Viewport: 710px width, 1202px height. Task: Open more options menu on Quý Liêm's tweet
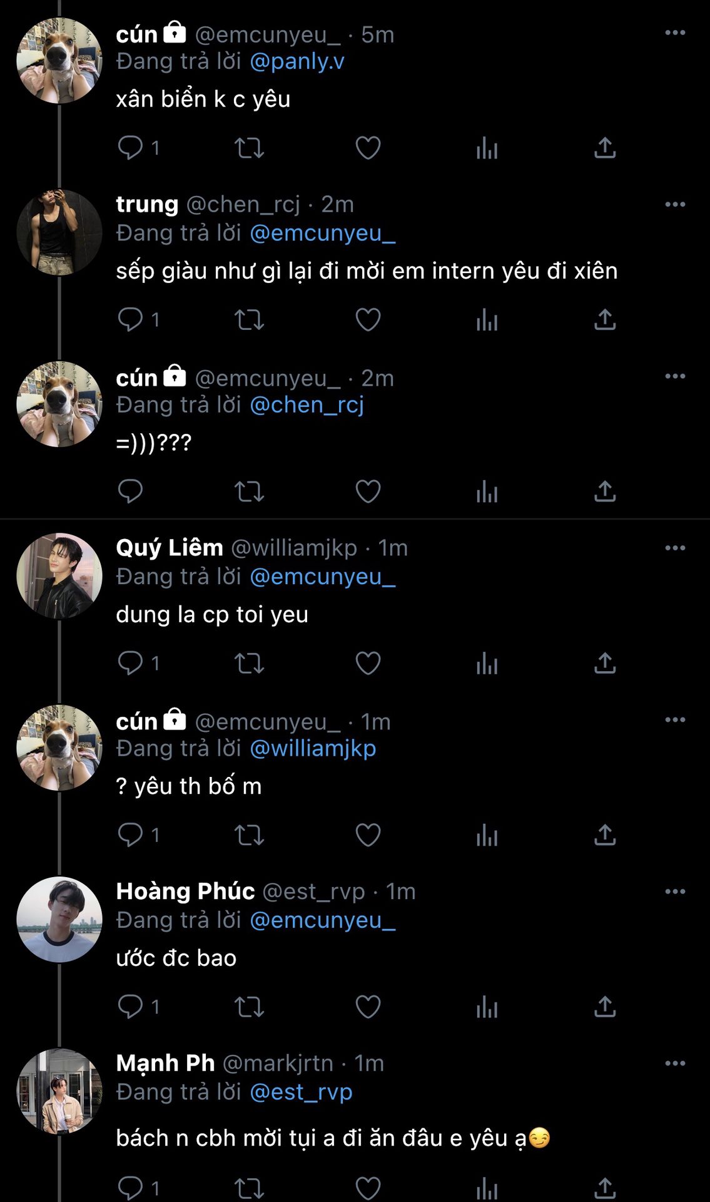[x=675, y=548]
